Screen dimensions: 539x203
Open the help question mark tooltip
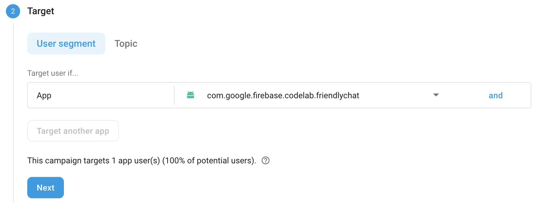(x=266, y=160)
